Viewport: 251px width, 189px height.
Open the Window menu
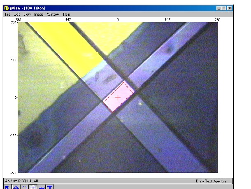(53, 14)
